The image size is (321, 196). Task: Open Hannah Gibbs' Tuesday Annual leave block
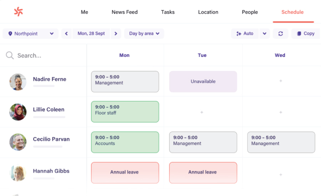tap(203, 172)
